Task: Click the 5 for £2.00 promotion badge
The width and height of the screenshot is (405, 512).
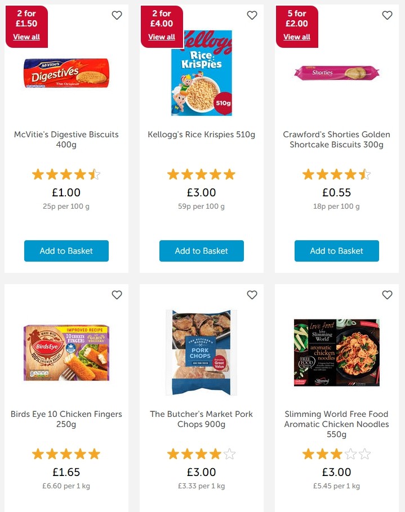Action: 296,17
